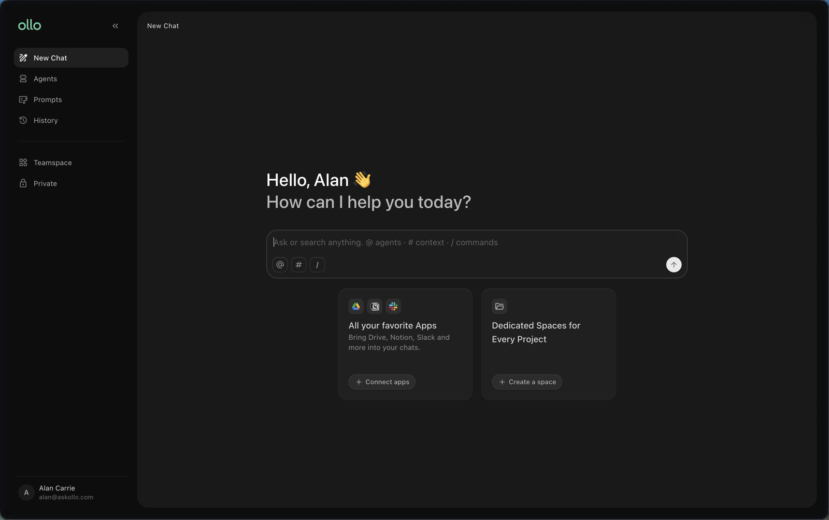Click the Agents robot icon

tap(23, 79)
